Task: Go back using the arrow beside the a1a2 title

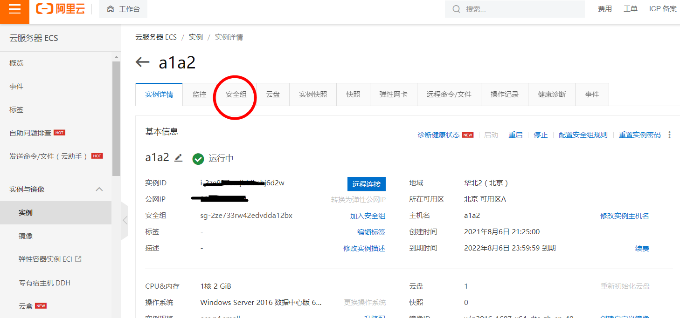Action: (x=142, y=62)
